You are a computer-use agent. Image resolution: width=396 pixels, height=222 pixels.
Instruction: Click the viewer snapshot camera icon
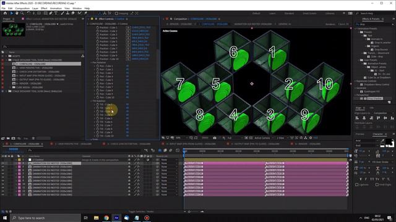(215, 138)
